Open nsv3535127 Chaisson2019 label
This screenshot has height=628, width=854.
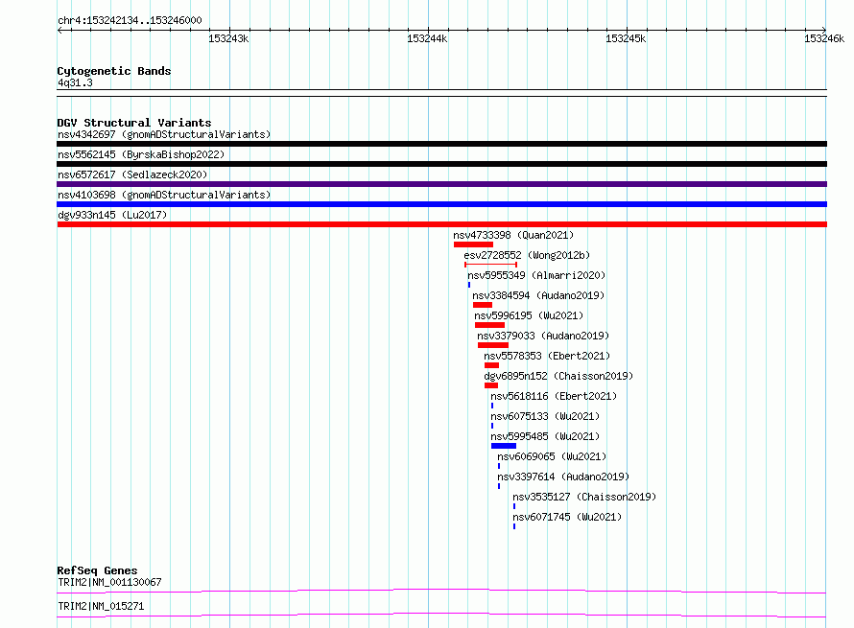click(584, 497)
